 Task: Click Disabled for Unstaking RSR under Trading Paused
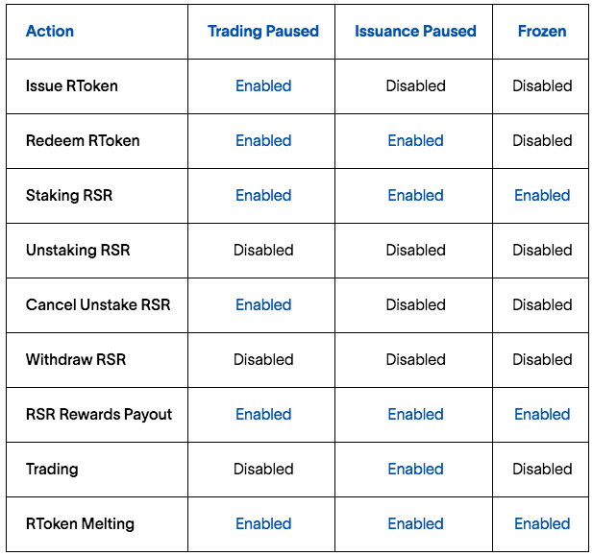[x=263, y=250]
